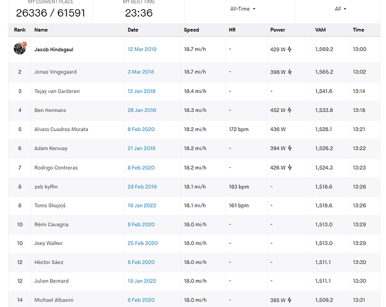This screenshot has width=386, height=307.
Task: Open the All category filter dropdown
Action: point(340,9)
